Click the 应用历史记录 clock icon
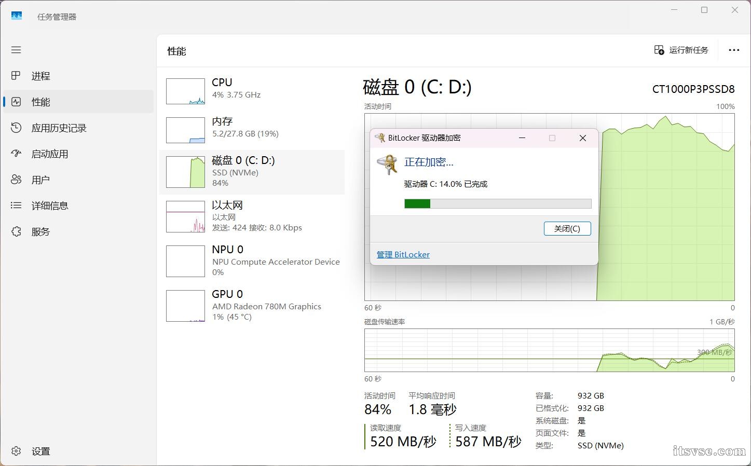The width and height of the screenshot is (751, 466). [16, 128]
